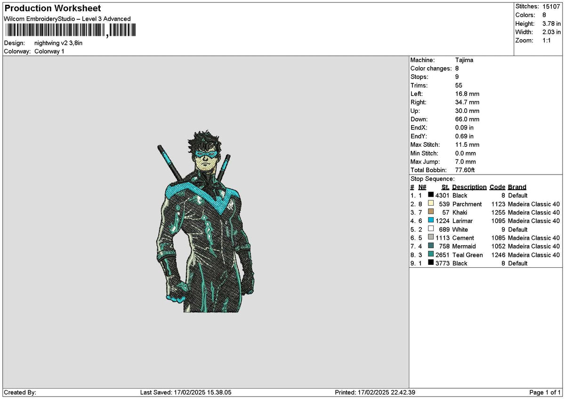This screenshot has width=565, height=399.
Task: Click the 'Stop Sequence:' heading
Action: [x=432, y=179]
